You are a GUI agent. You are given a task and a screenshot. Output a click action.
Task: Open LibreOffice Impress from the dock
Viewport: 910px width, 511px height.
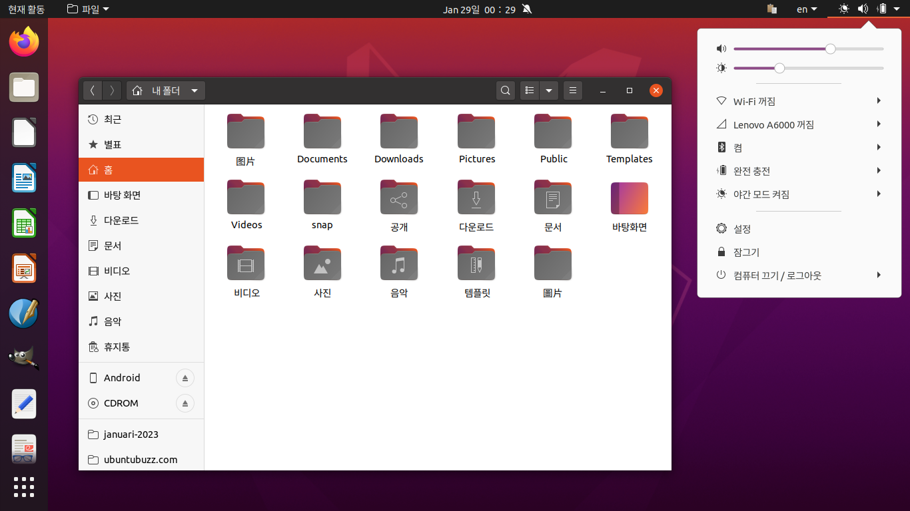24,268
